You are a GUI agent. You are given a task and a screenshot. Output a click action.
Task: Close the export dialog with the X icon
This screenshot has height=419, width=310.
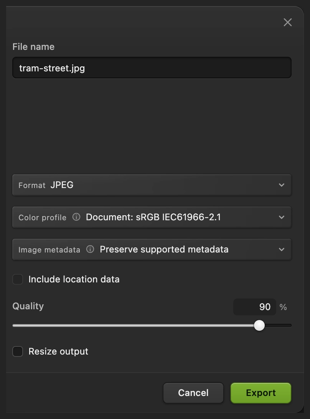287,22
